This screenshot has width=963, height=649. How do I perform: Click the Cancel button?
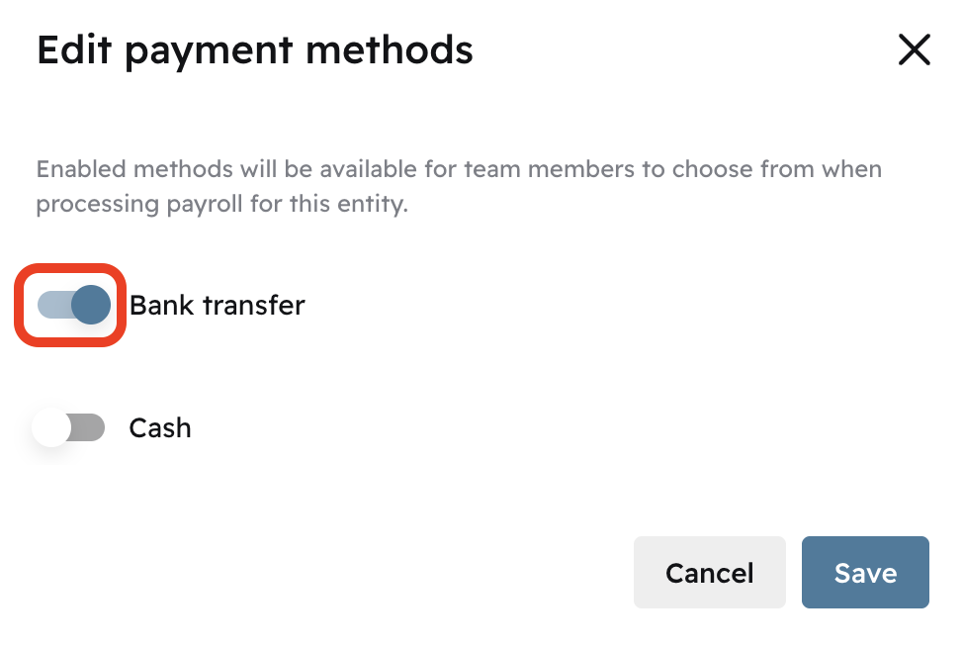709,573
